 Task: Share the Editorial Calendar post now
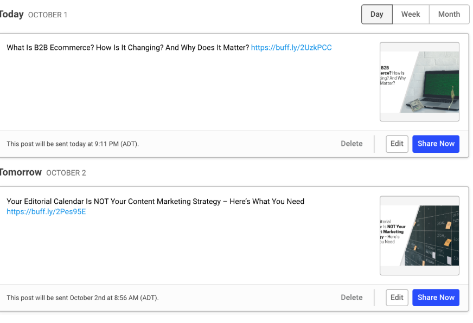pyautogui.click(x=436, y=298)
